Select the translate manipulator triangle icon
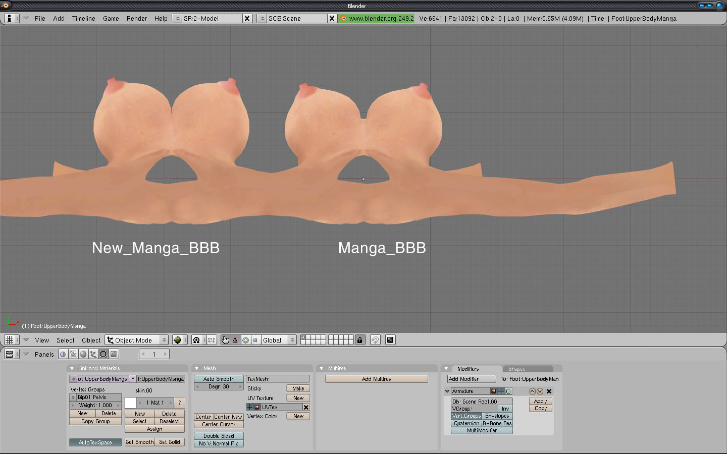This screenshot has width=727, height=454. (235, 340)
